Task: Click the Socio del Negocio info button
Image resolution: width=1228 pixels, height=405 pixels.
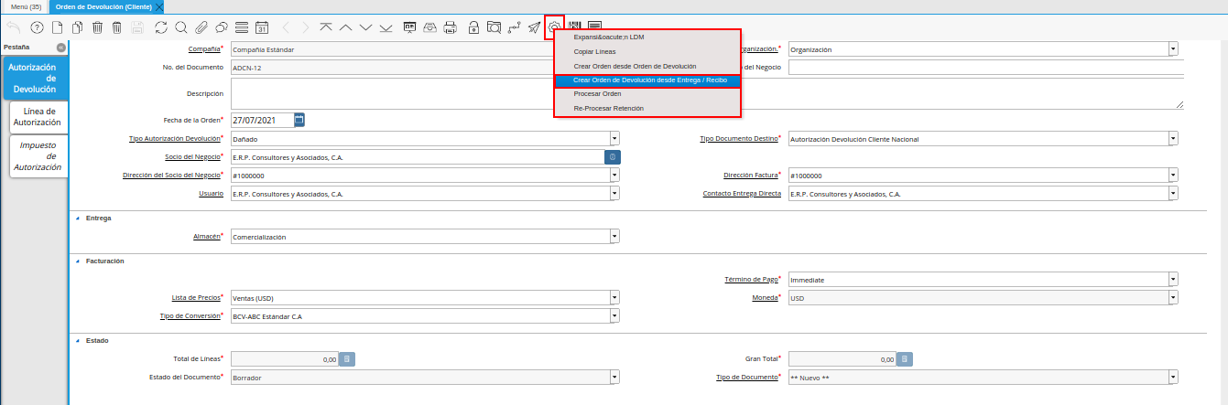Action: tap(612, 157)
